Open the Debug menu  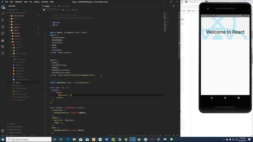coord(36,2)
